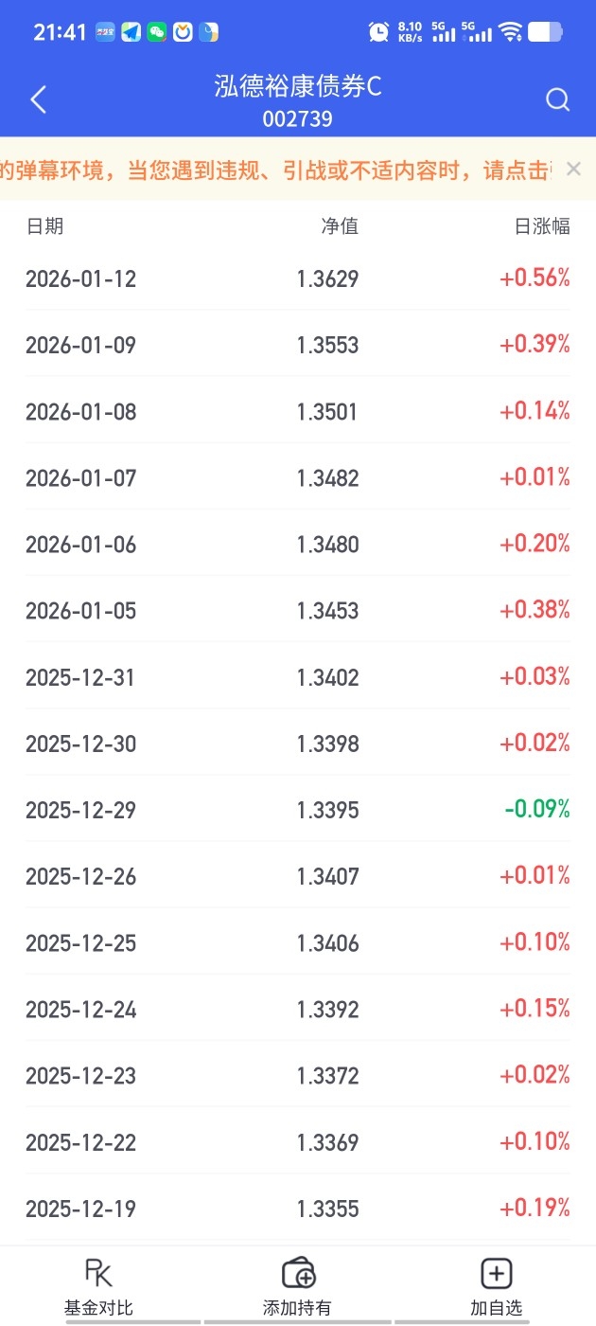The height and width of the screenshot is (1326, 596).
Task: Tap the 日涨幅 column header
Action: click(542, 226)
